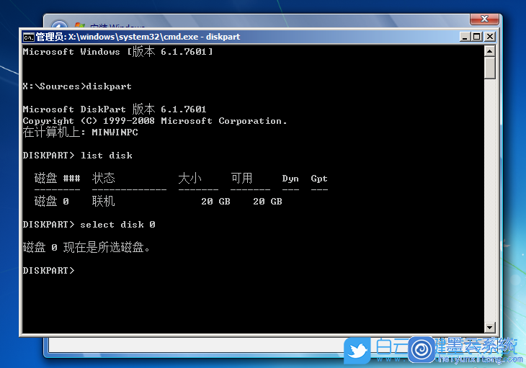The width and height of the screenshot is (526, 368).
Task: Click the line 'DISKPART> select disk 0'
Action: click(x=89, y=224)
